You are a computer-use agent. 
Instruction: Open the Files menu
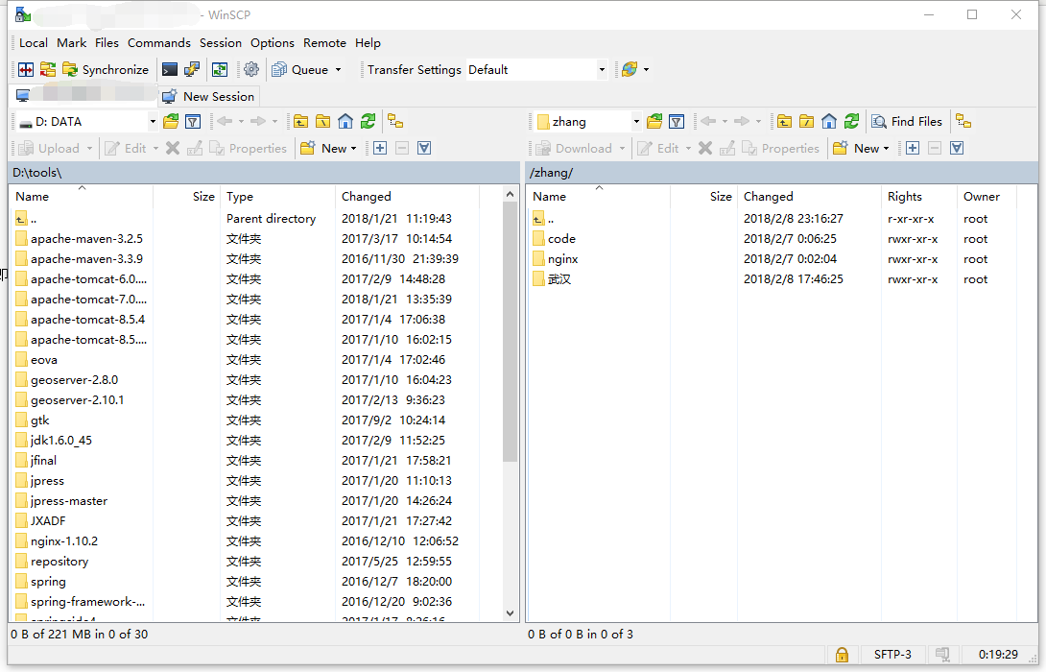click(x=107, y=42)
